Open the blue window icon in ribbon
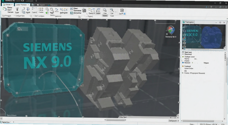Image resolution: width=228 pixels, height=125 pixels. point(72,9)
